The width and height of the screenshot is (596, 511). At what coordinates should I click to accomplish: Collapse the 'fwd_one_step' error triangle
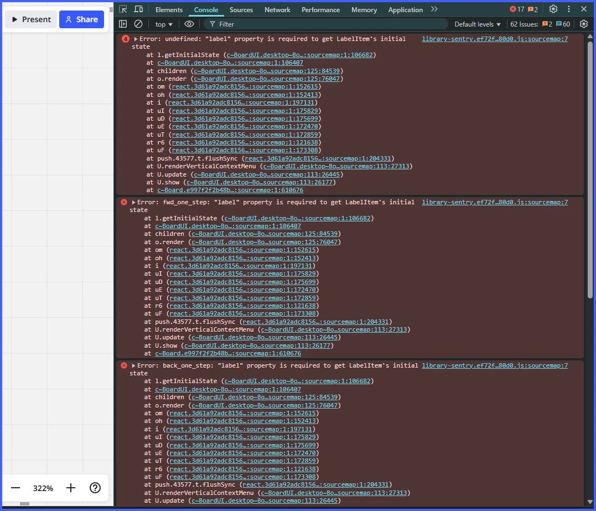pos(133,202)
